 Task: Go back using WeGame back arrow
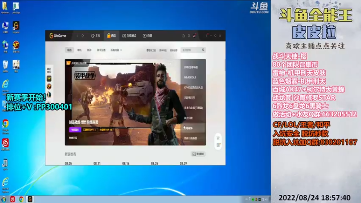coord(77,36)
